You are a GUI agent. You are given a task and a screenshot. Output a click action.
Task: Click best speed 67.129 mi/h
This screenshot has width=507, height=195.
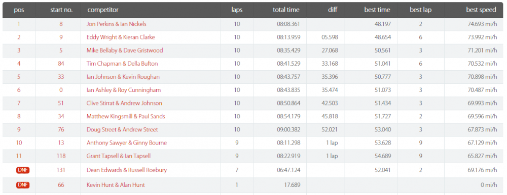(482, 143)
